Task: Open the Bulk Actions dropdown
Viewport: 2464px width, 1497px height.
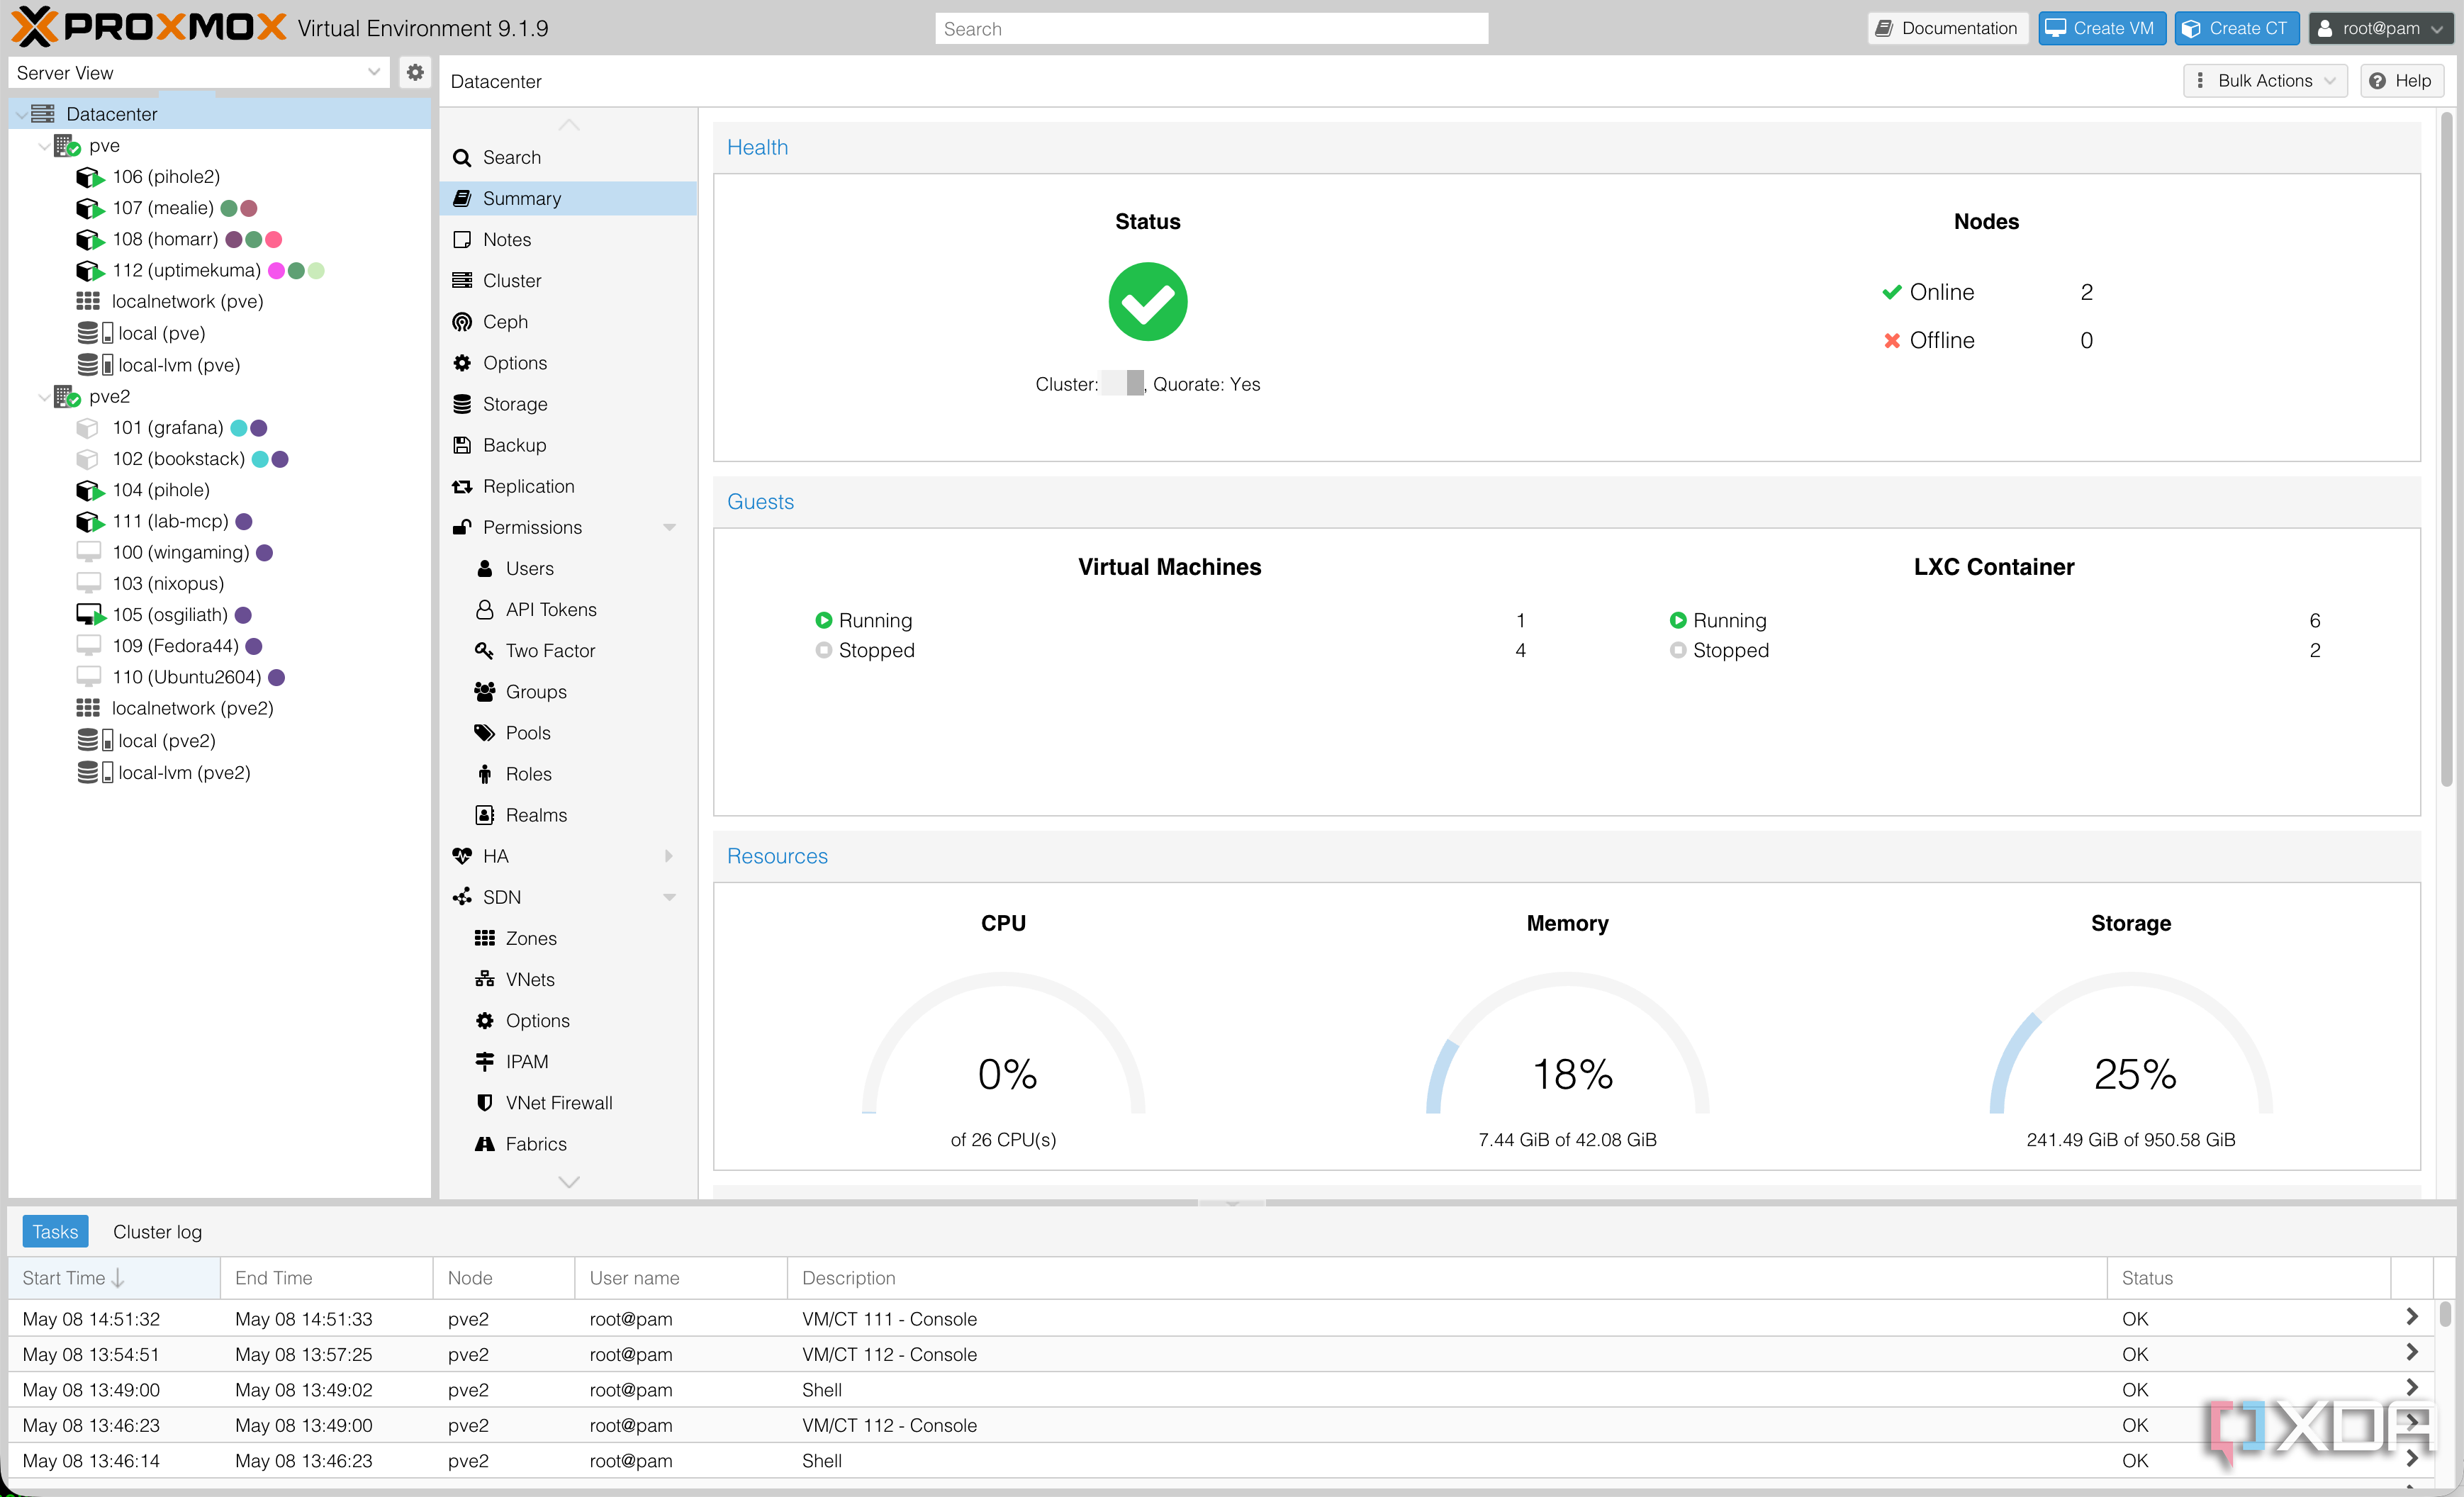Action: [x=2265, y=80]
